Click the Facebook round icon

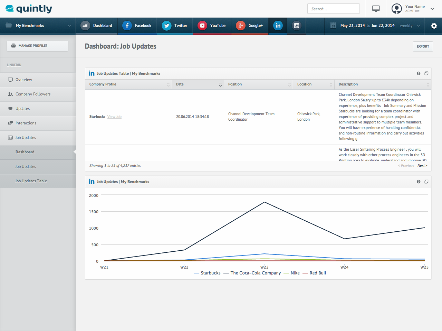tap(127, 26)
